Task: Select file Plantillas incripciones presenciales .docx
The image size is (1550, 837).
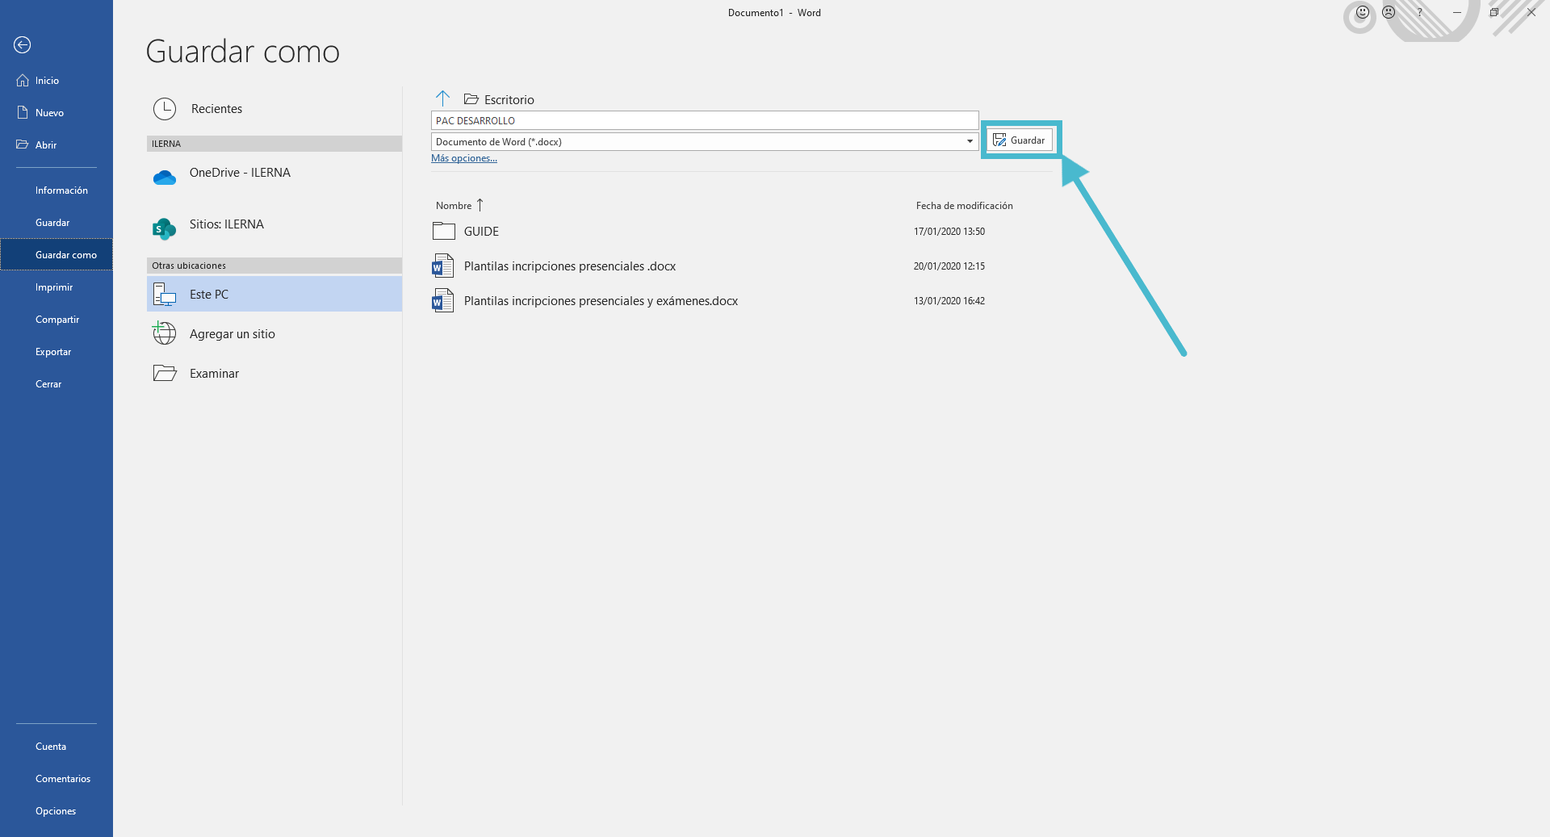Action: pyautogui.click(x=570, y=266)
